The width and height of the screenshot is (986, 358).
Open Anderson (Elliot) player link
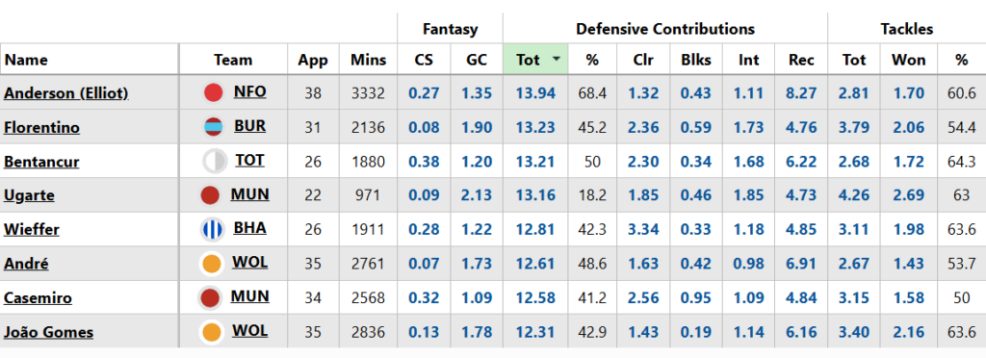click(x=66, y=93)
